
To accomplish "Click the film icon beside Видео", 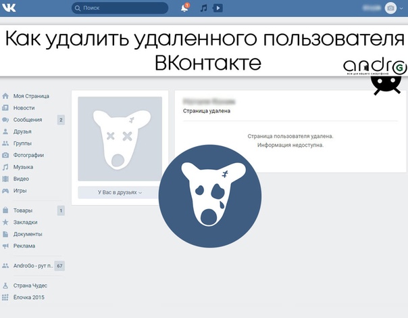I will [x=5, y=179].
